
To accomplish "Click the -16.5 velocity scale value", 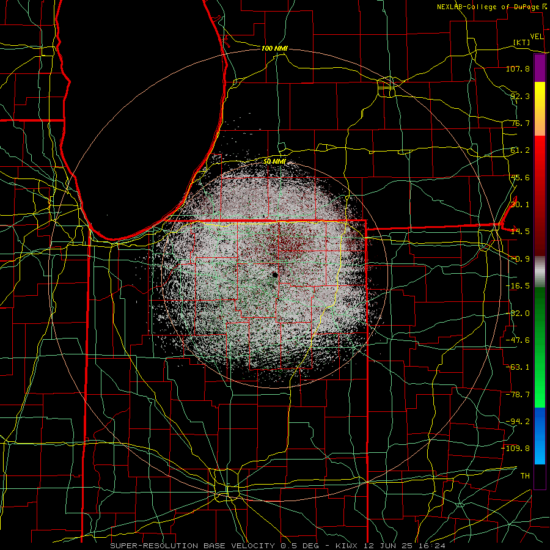I will click(518, 286).
